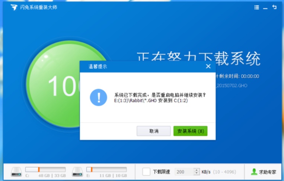The width and height of the screenshot is (284, 181).
Task: Click the (10 - 4096) range hint
Action: click(224, 172)
